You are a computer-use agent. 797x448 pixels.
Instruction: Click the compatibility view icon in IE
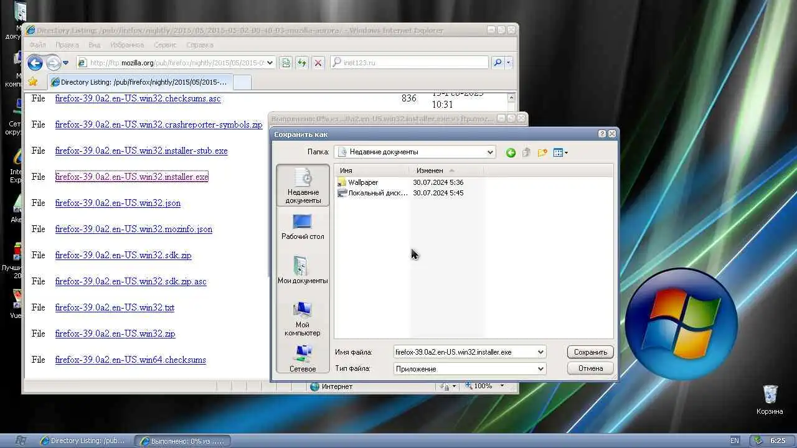pyautogui.click(x=286, y=63)
